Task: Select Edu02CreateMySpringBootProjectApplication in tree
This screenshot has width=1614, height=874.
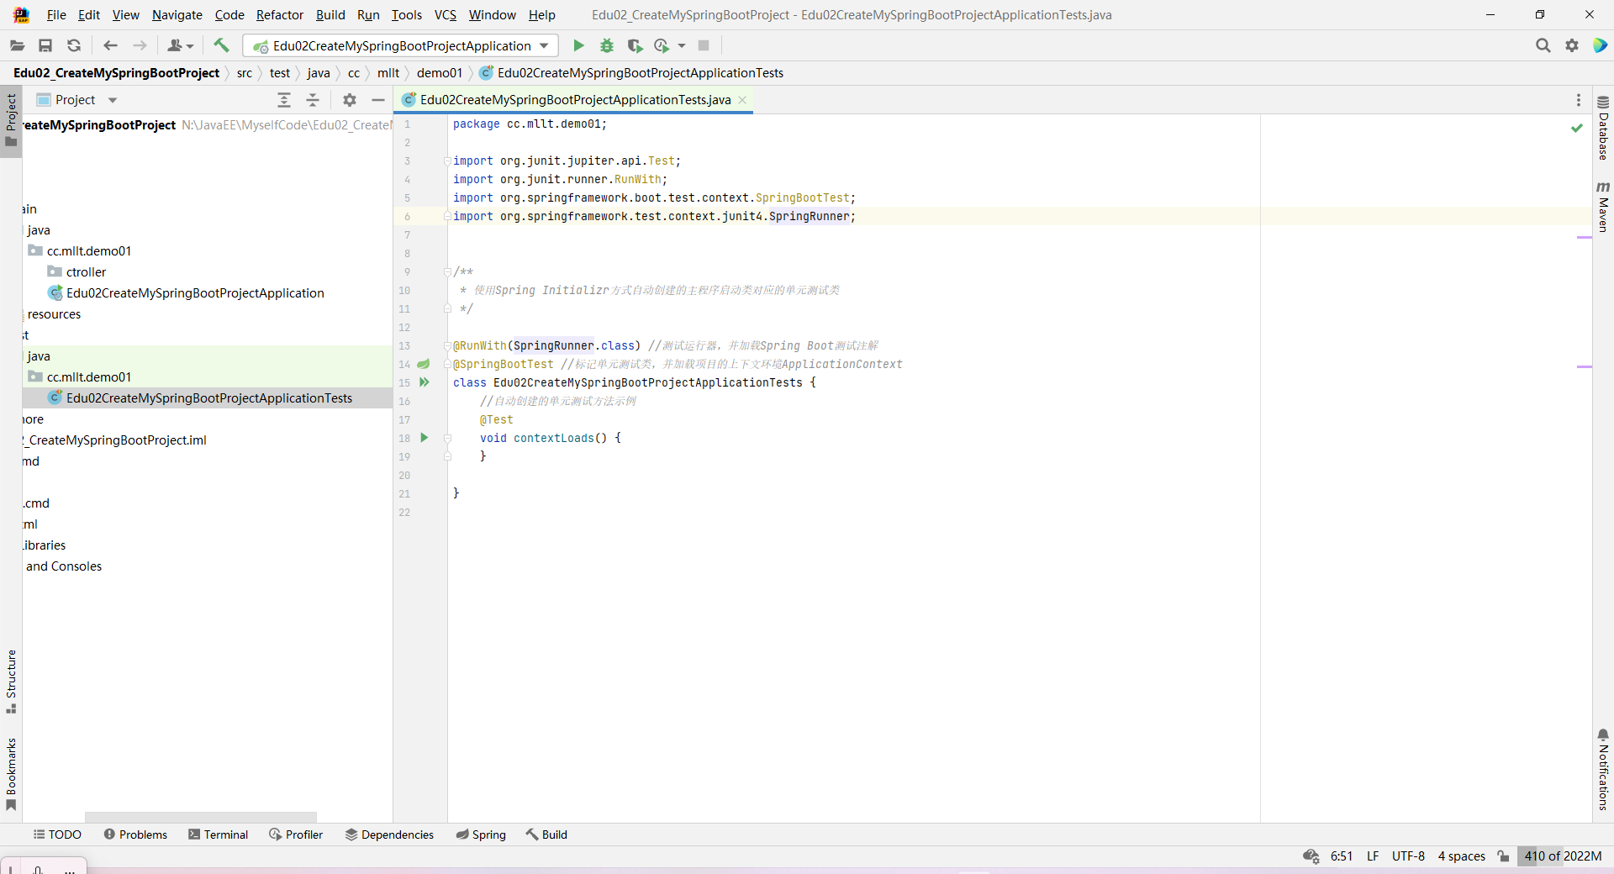Action: [x=195, y=293]
